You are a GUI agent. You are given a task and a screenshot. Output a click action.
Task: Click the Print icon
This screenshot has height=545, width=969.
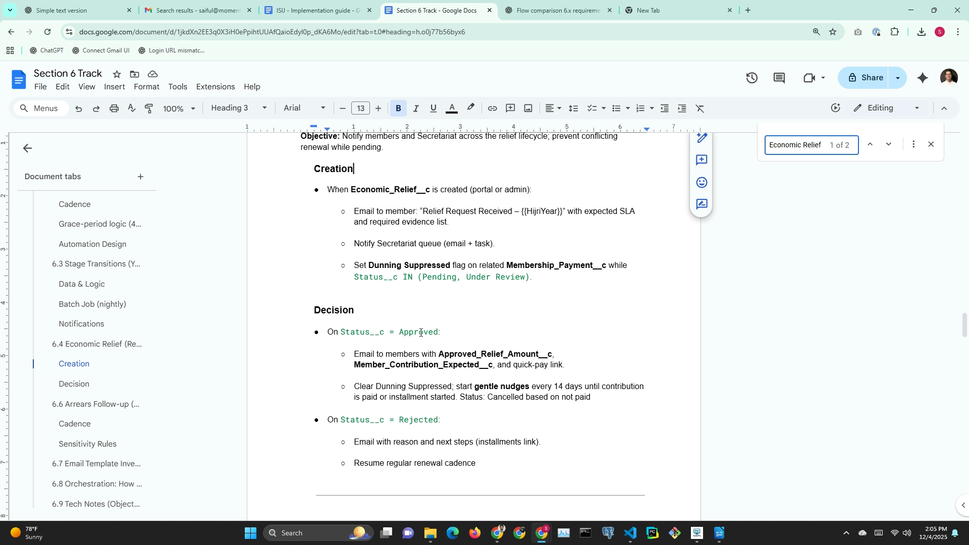click(x=114, y=108)
